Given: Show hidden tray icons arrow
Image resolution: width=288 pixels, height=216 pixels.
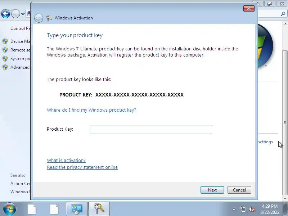Looking at the screenshot, I should 234,209.
